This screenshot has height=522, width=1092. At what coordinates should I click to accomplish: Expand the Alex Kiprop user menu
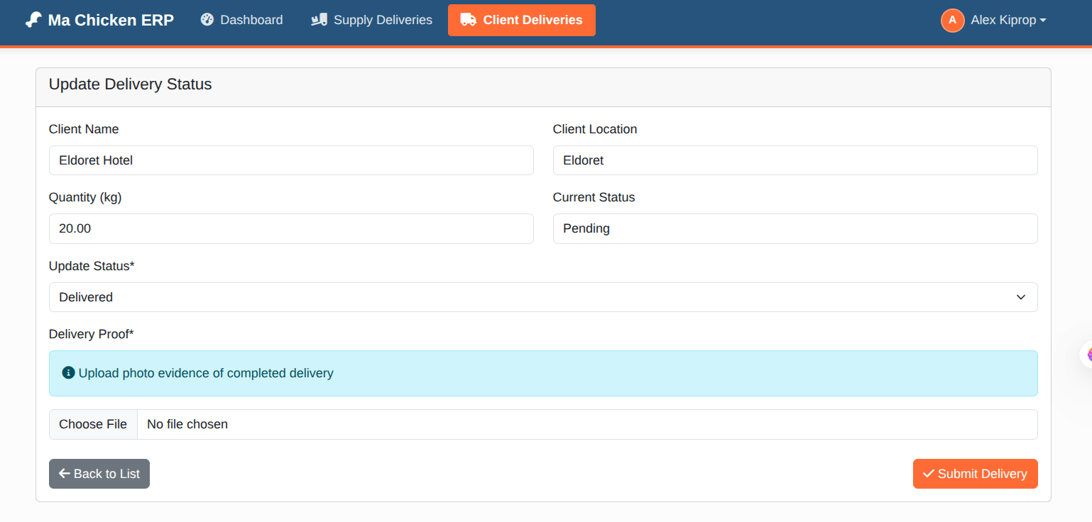point(994,20)
